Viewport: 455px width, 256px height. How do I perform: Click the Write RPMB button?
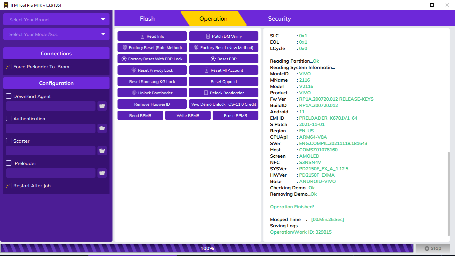point(188,116)
